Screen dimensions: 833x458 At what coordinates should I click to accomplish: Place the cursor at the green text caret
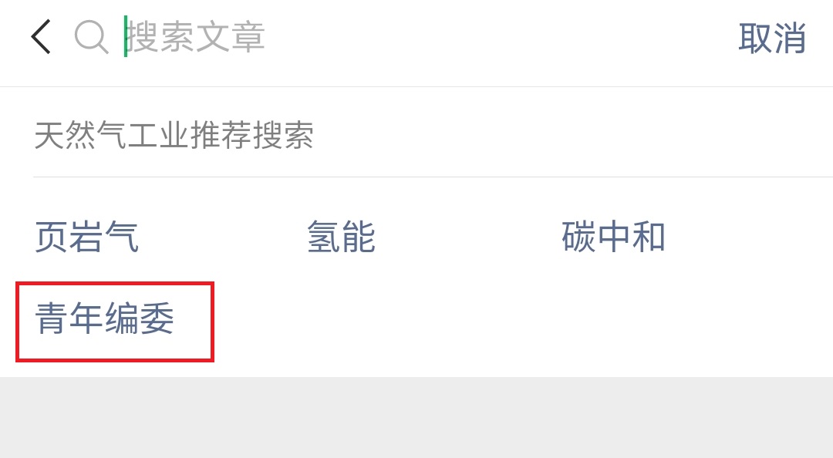tap(126, 36)
